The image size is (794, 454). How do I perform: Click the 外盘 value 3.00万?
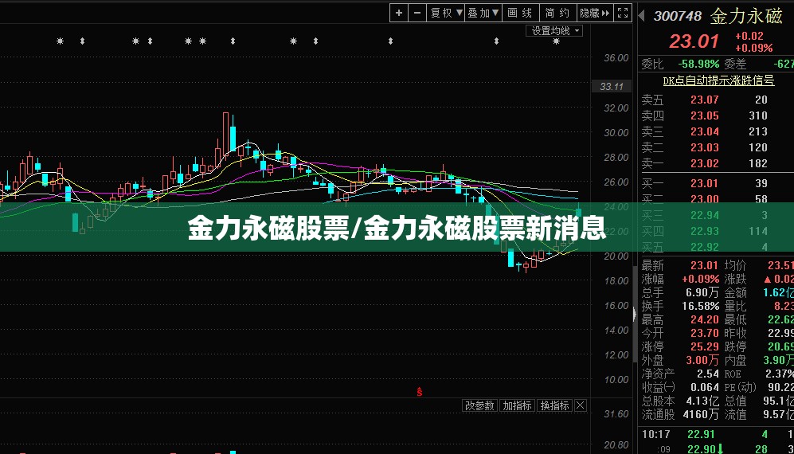coord(702,360)
